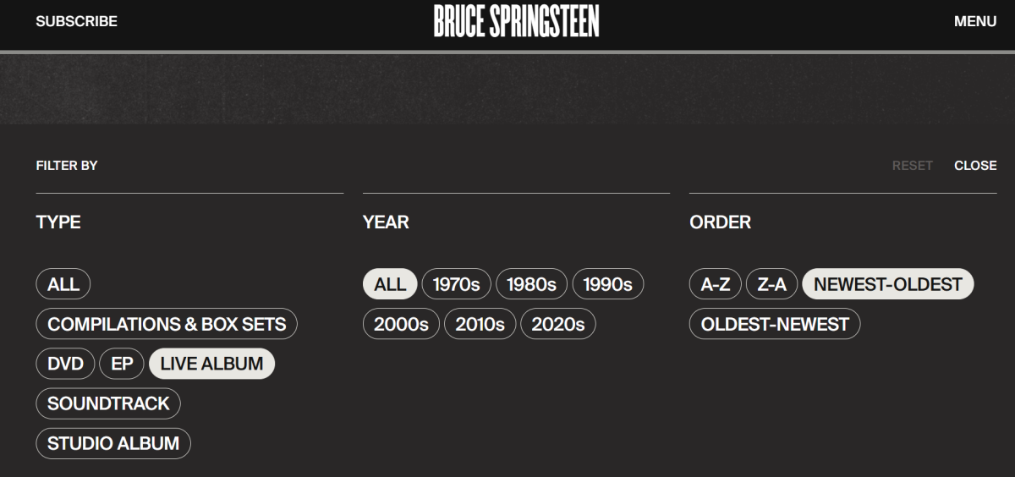Select ALL under Type filter
The image size is (1015, 477).
(x=63, y=284)
